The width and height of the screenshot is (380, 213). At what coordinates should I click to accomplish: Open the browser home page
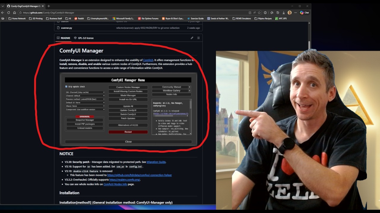coord(14,13)
